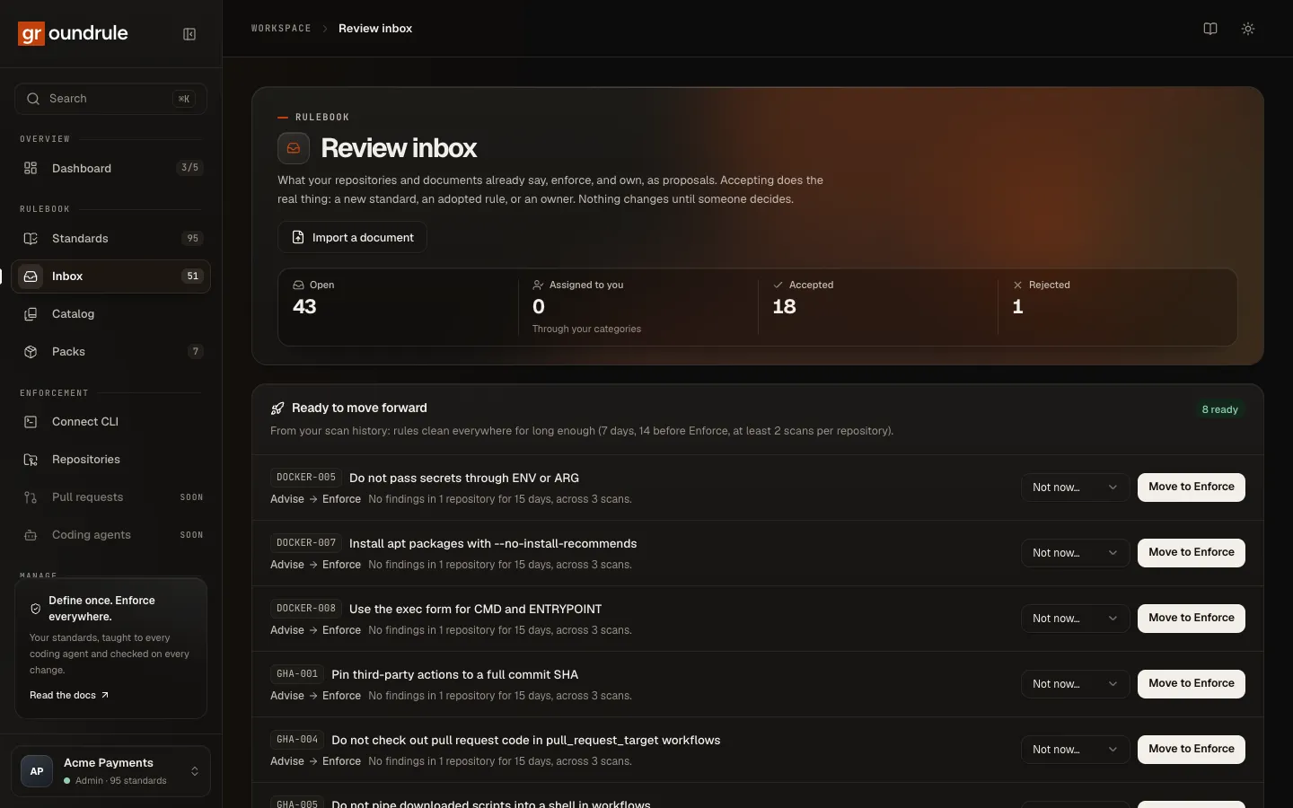Move GHA-001 to Enforce

tap(1192, 684)
